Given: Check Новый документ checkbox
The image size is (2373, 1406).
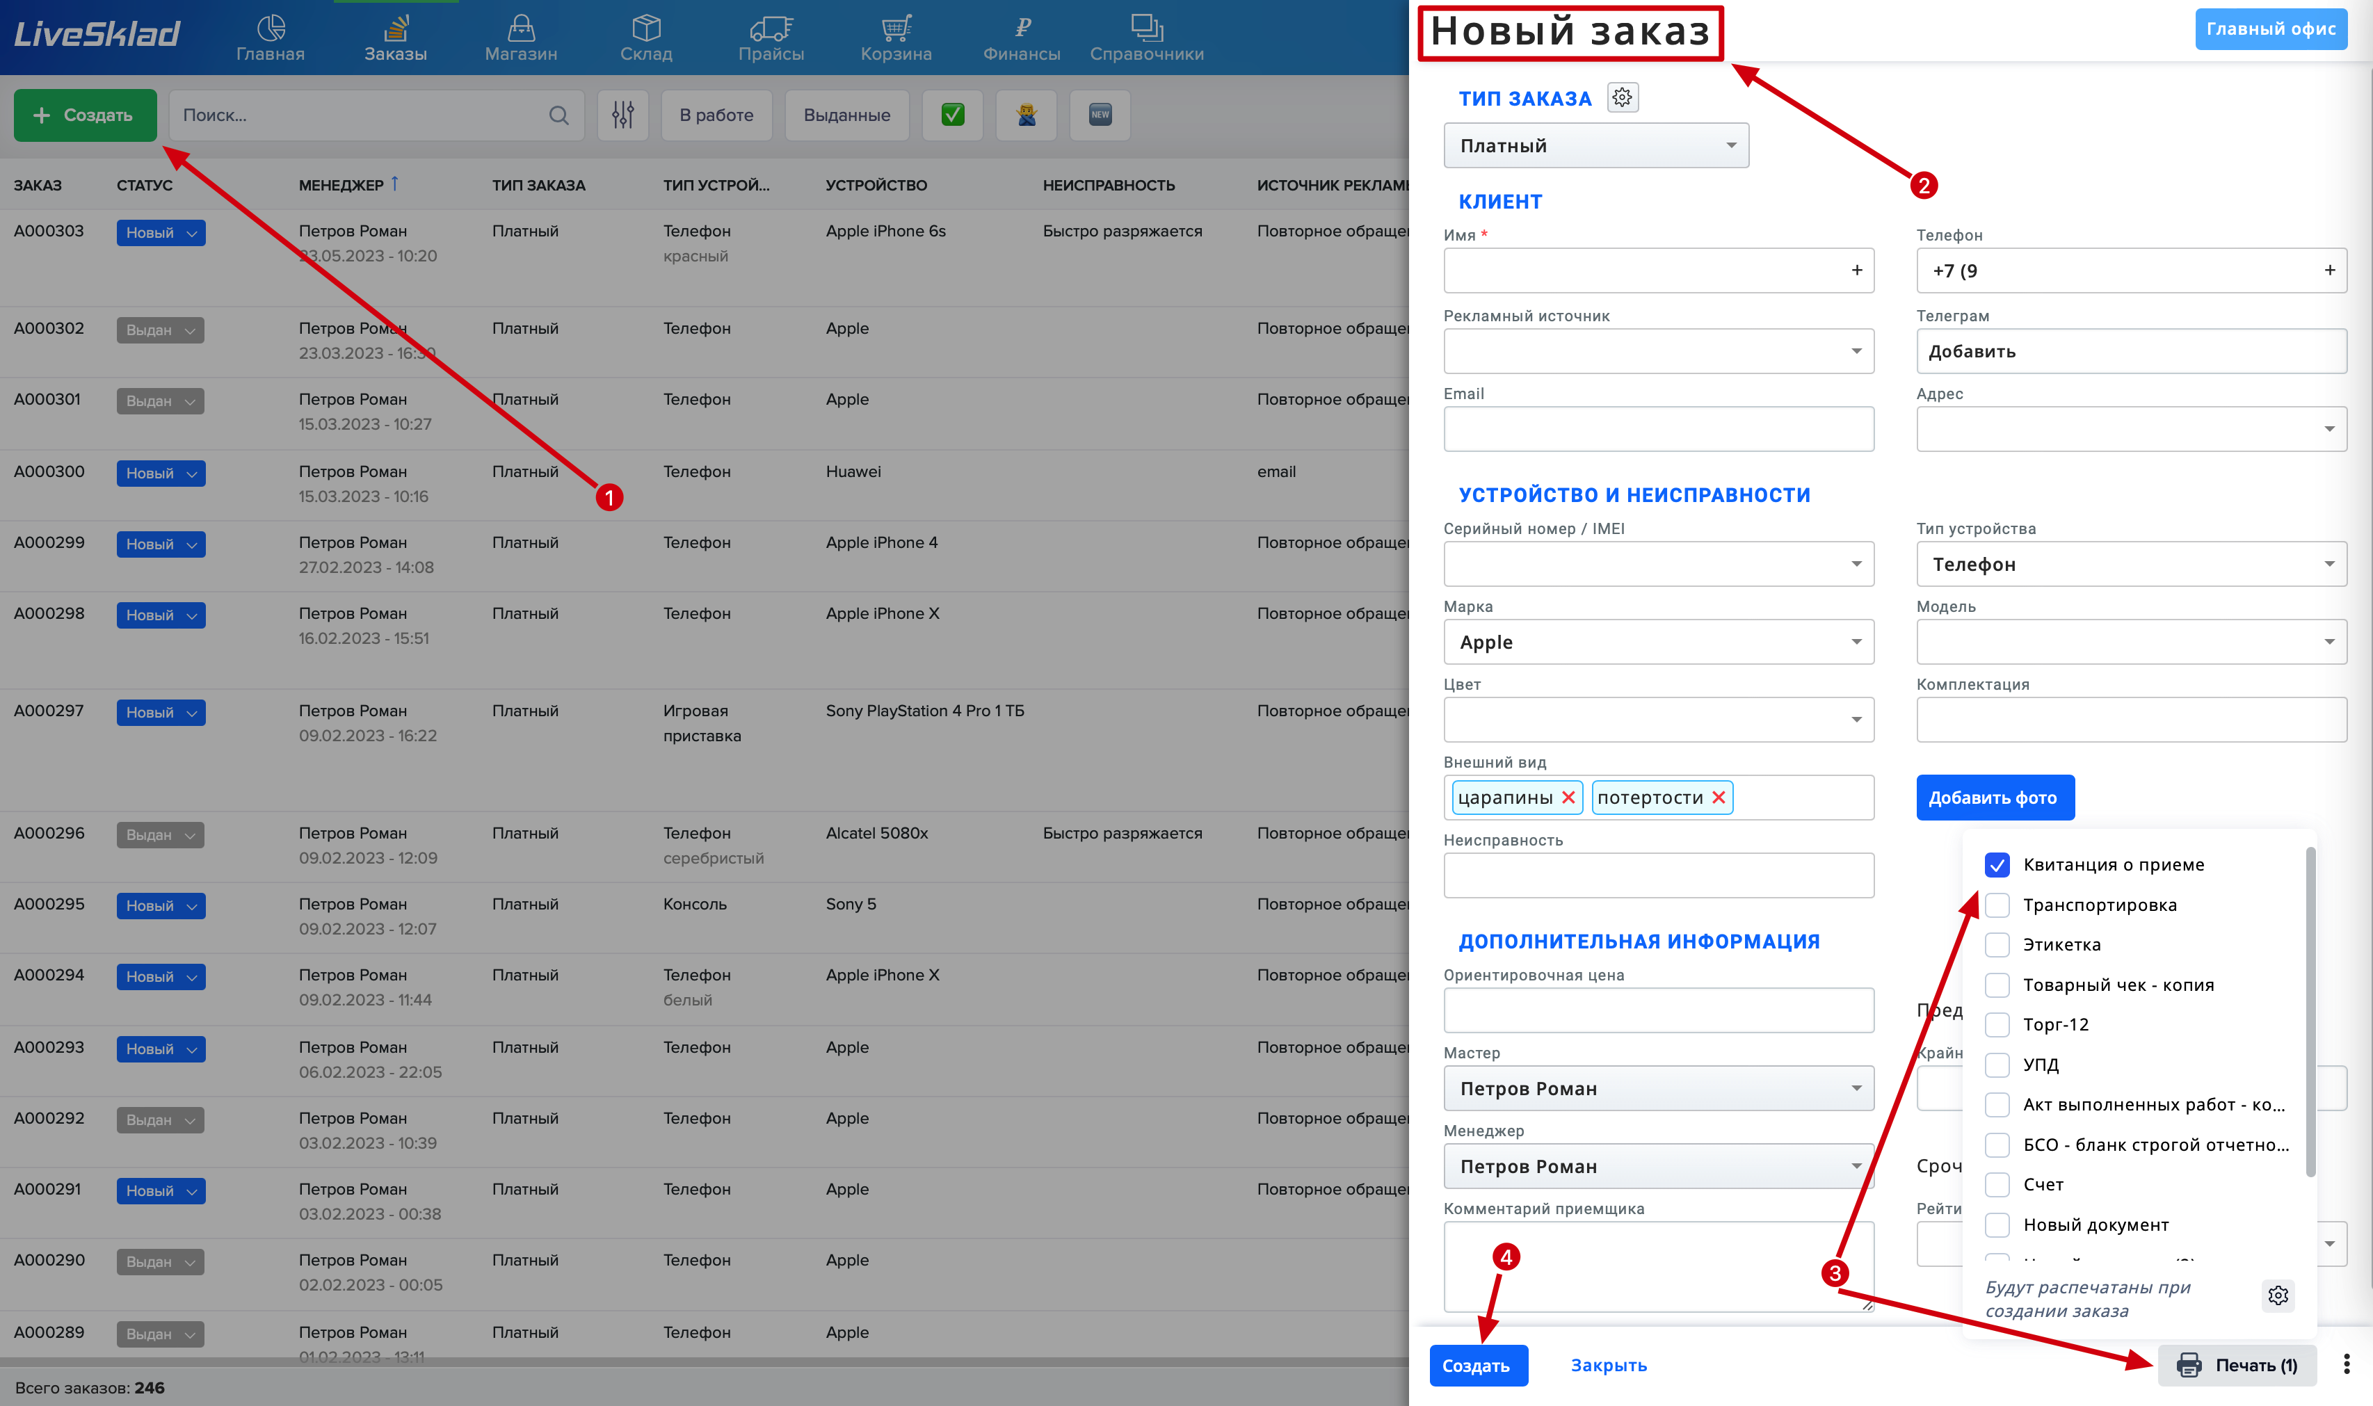Looking at the screenshot, I should 1996,1225.
